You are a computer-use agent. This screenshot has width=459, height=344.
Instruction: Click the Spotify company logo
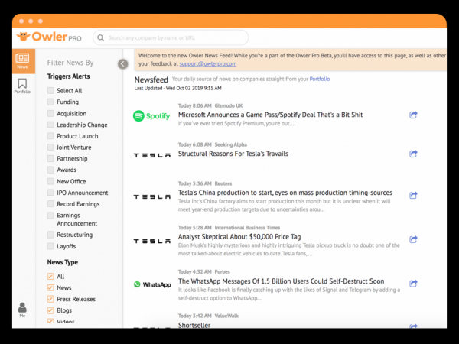click(x=151, y=116)
